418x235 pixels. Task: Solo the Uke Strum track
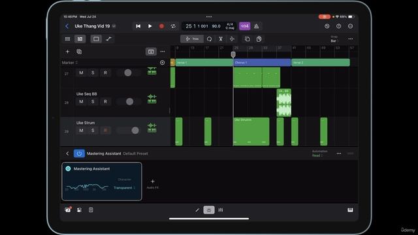coord(93,131)
